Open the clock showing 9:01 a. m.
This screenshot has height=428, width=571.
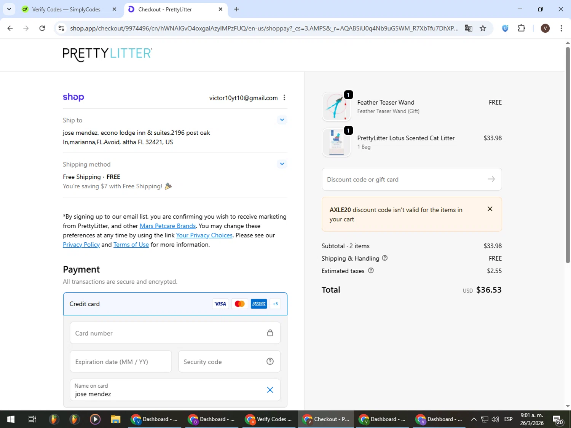coord(532,419)
